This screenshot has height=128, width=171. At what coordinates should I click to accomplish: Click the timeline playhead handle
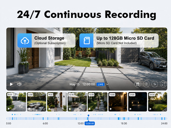point(88,115)
